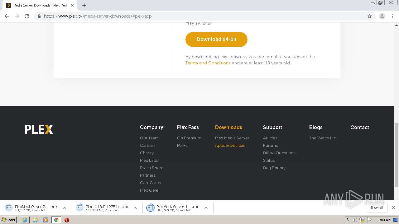Open Plex Gear link

149,190
